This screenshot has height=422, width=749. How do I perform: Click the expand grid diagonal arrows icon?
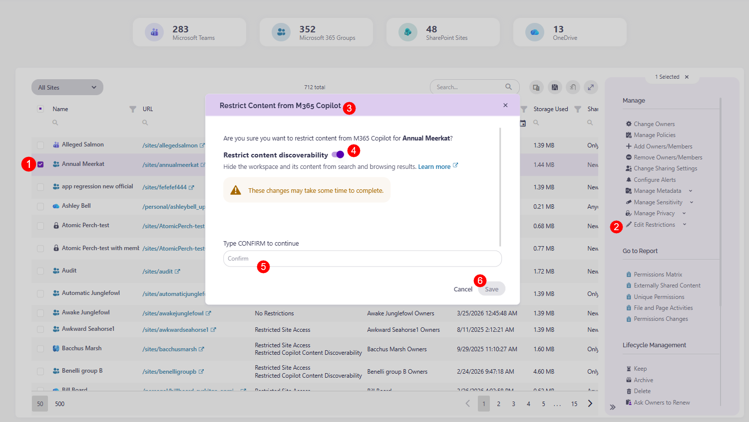(591, 87)
